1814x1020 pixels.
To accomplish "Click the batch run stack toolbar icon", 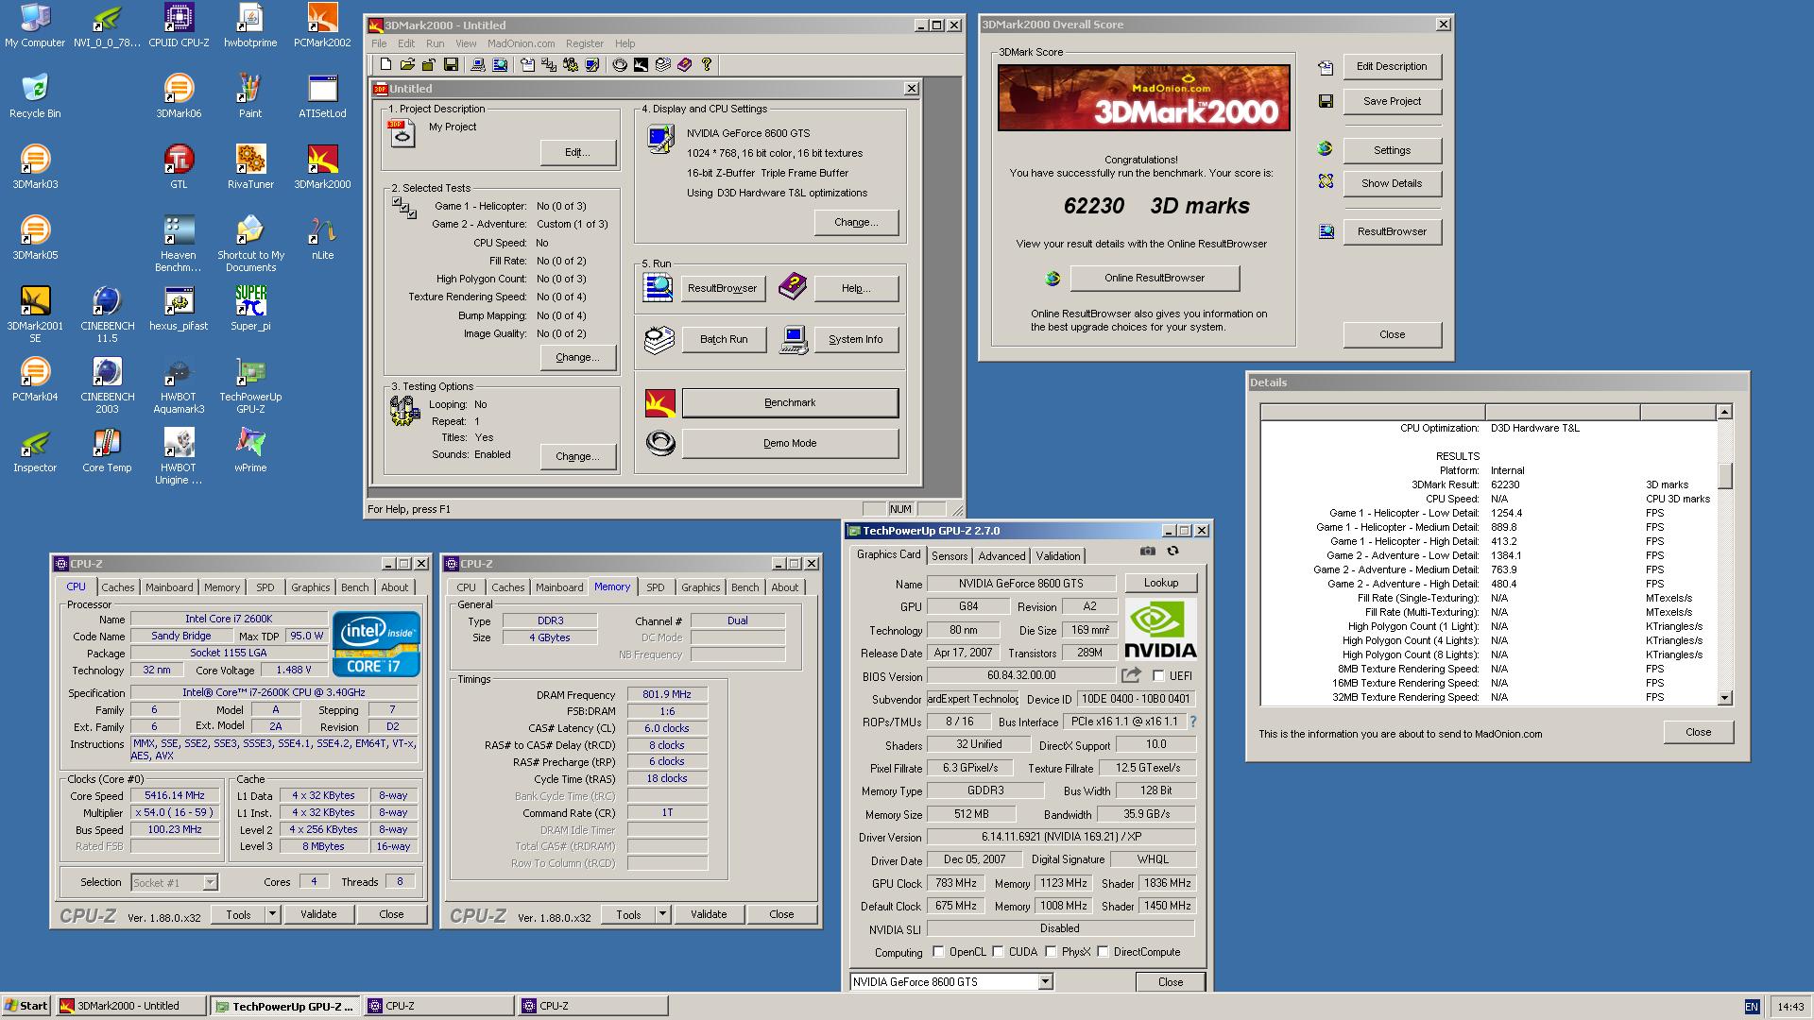I will [663, 64].
